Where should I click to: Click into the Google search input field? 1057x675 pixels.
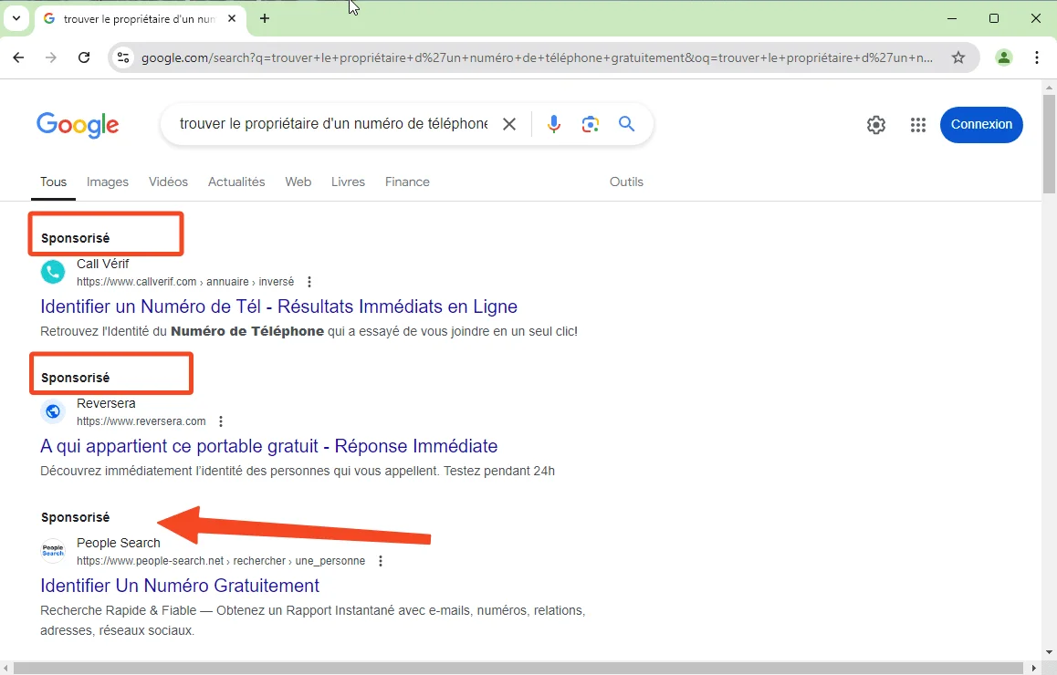pyautogui.click(x=334, y=124)
